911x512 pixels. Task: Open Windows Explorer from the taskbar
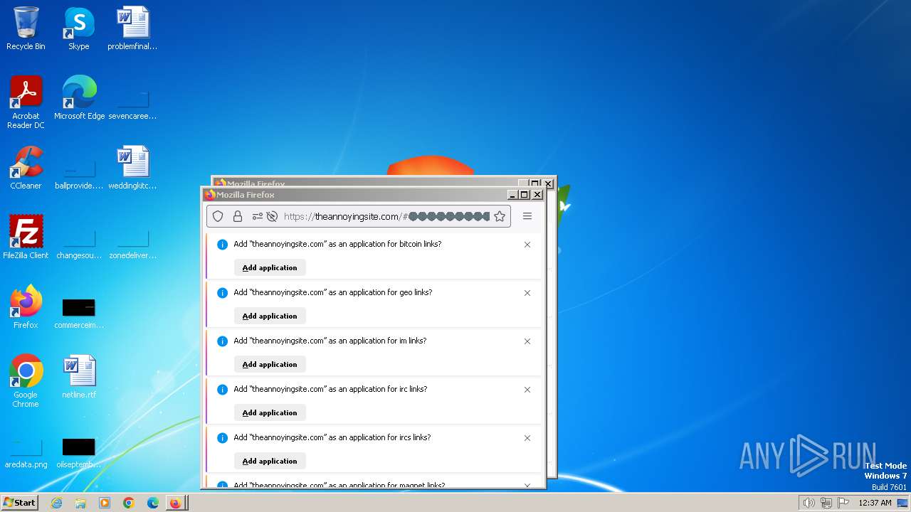[80, 503]
